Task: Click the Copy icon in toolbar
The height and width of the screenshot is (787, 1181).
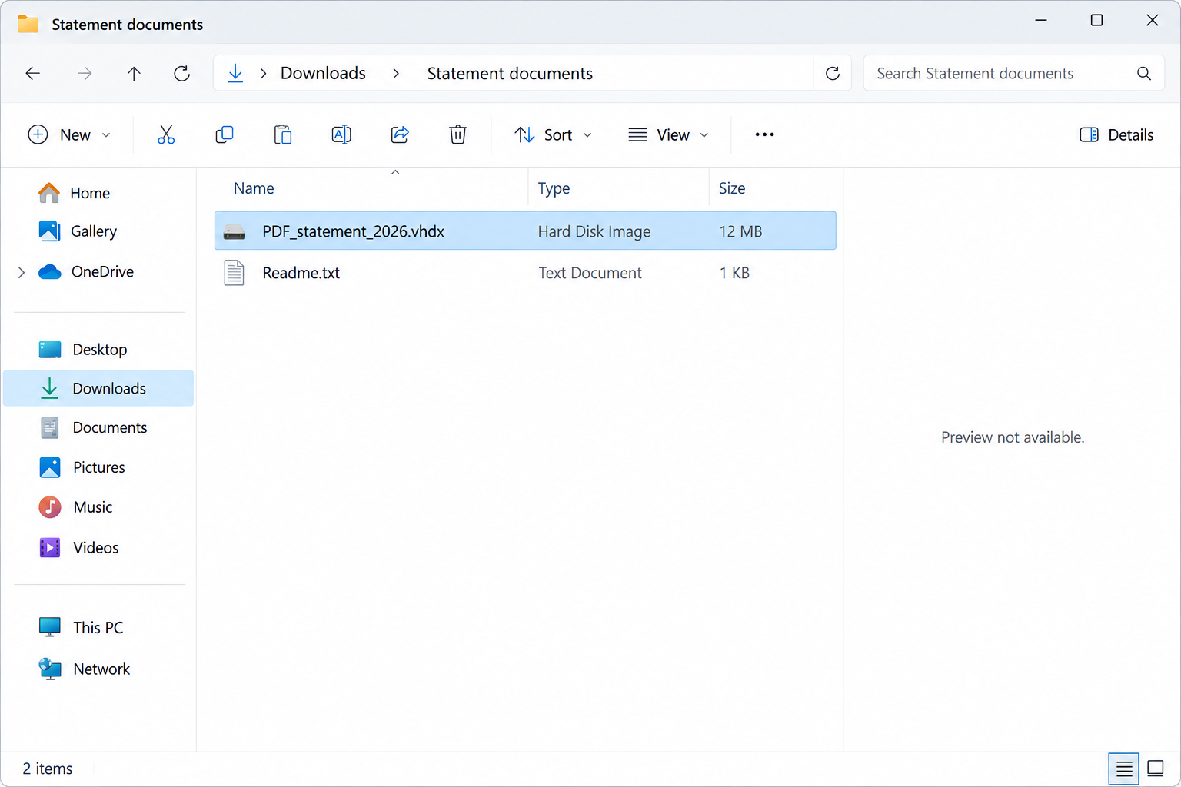Action: [225, 134]
